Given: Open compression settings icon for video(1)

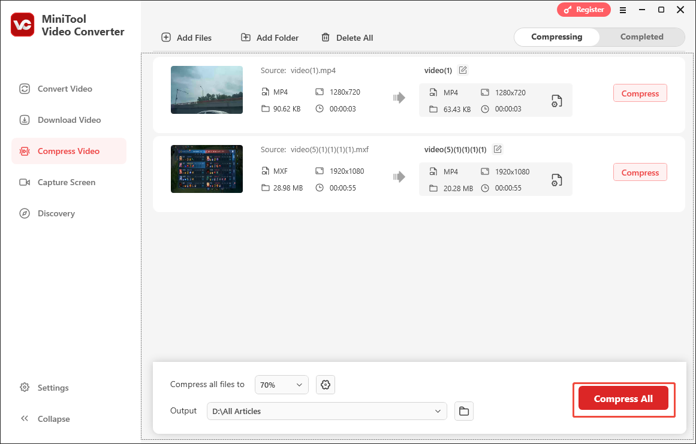Looking at the screenshot, I should [557, 101].
